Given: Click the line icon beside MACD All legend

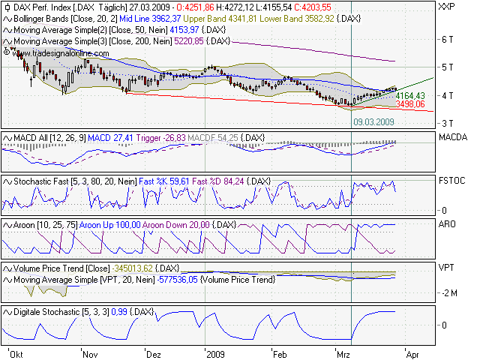Looking at the screenshot, I should click(x=7, y=138).
